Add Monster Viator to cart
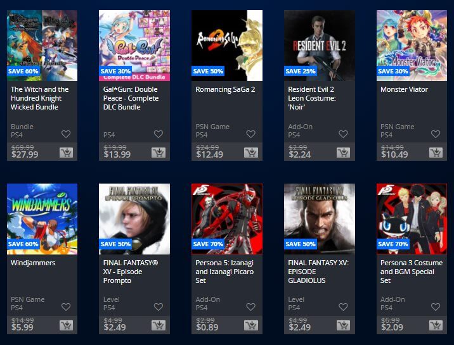The width and height of the screenshot is (454, 345). pyautogui.click(x=436, y=153)
